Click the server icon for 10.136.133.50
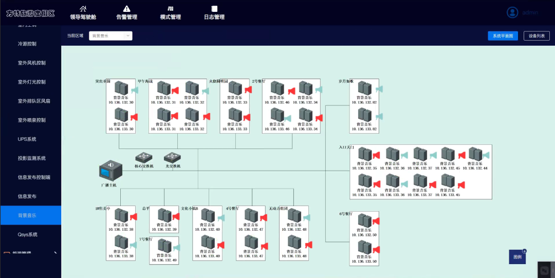This screenshot has height=278, width=555. point(364,248)
